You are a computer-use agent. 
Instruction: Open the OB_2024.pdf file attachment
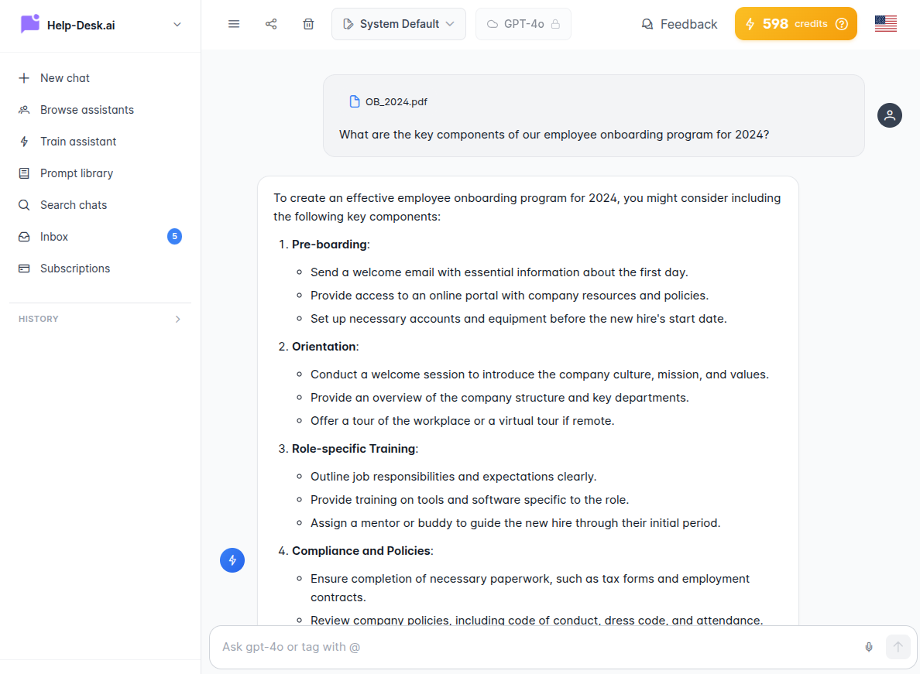[387, 101]
